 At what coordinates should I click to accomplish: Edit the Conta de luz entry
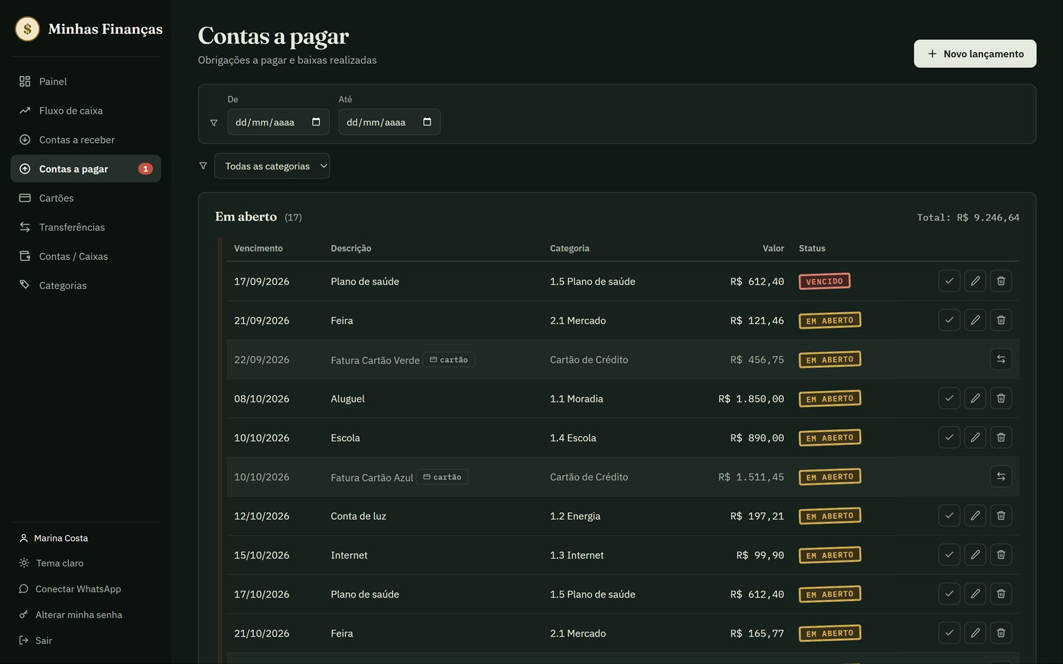point(975,516)
